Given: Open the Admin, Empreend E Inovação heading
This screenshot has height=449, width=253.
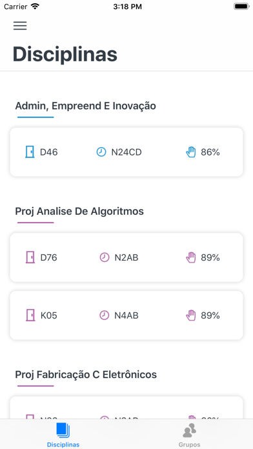Looking at the screenshot, I should [x=85, y=106].
